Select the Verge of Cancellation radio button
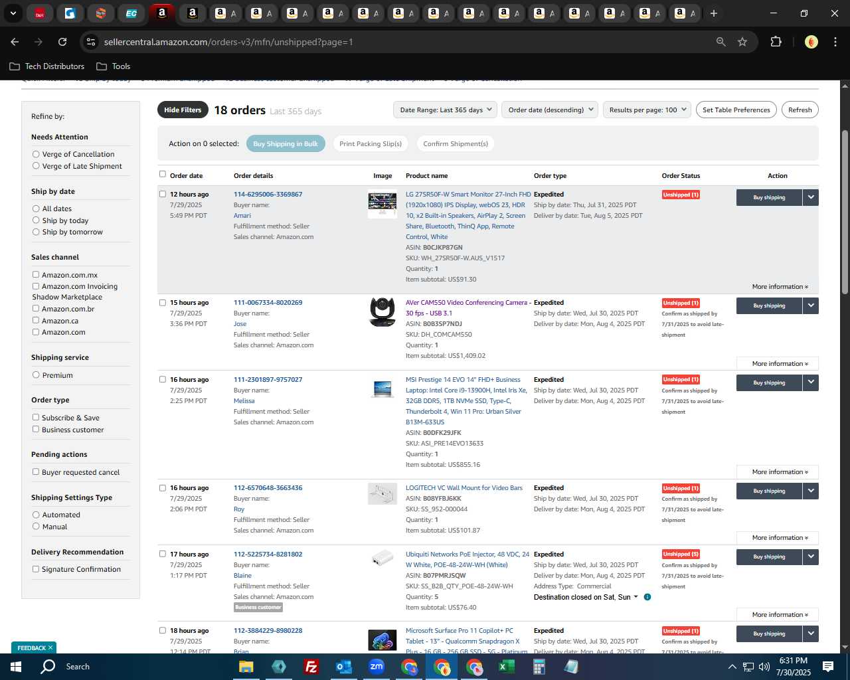Screen dimensions: 850x680 [x=36, y=154]
